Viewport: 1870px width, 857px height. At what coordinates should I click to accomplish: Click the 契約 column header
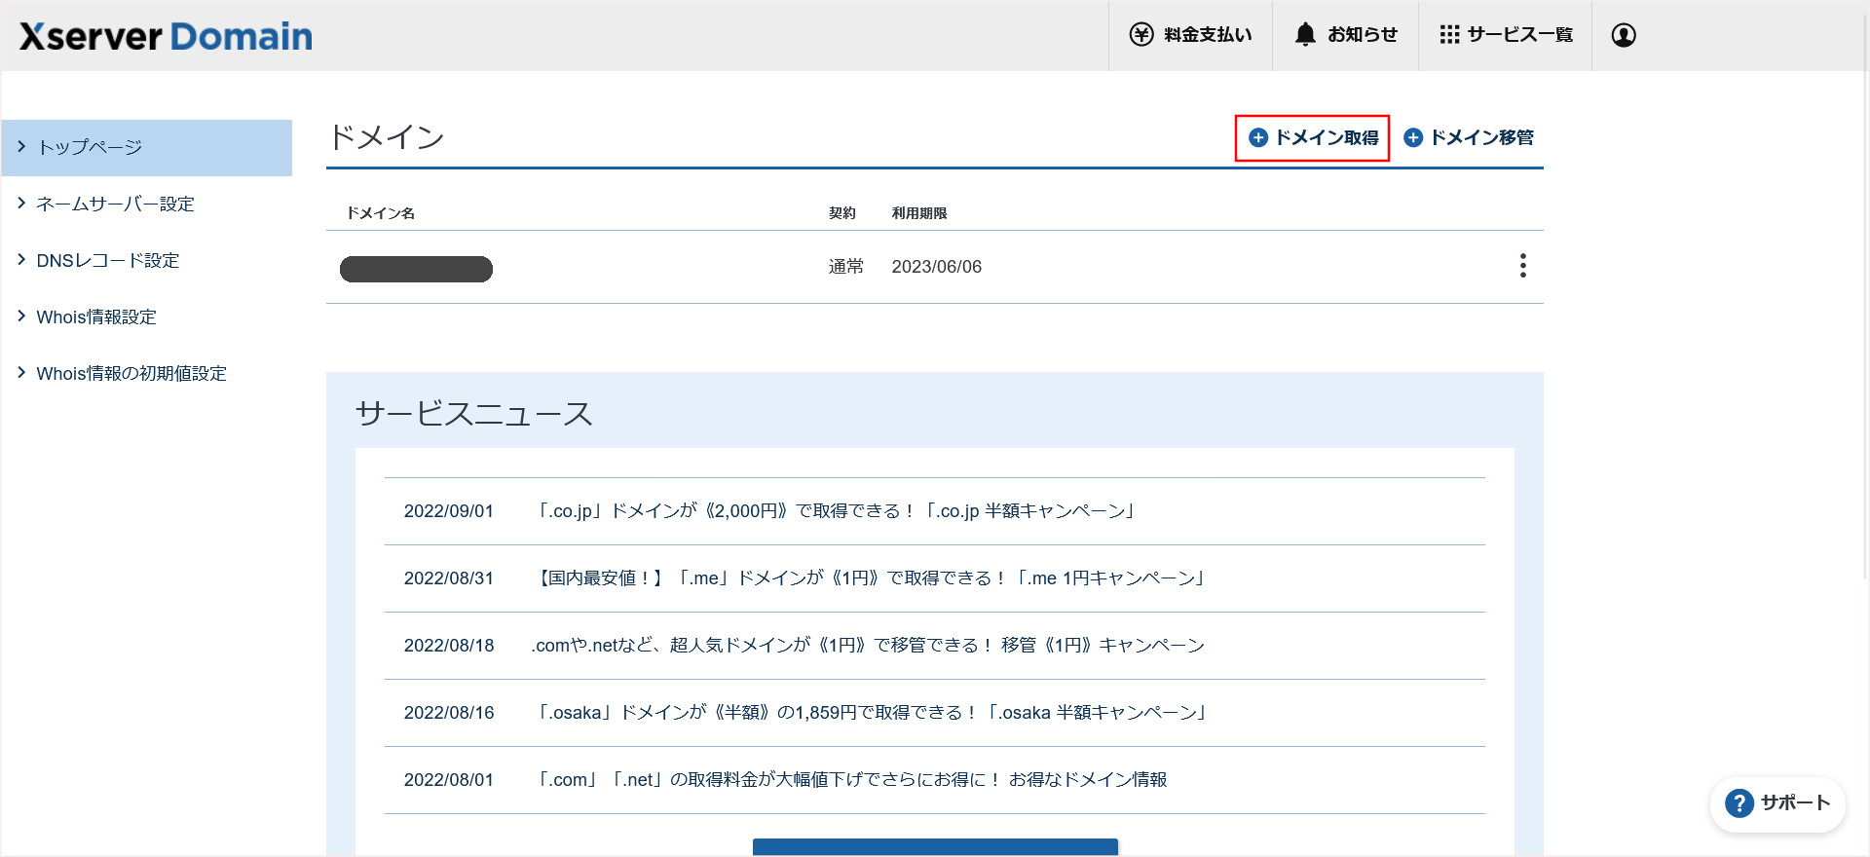coord(841,213)
